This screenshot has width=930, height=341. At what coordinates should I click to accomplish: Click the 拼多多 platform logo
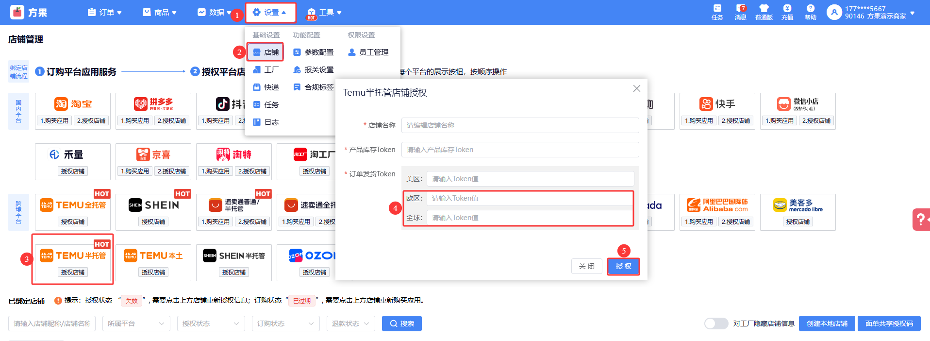[x=153, y=104]
